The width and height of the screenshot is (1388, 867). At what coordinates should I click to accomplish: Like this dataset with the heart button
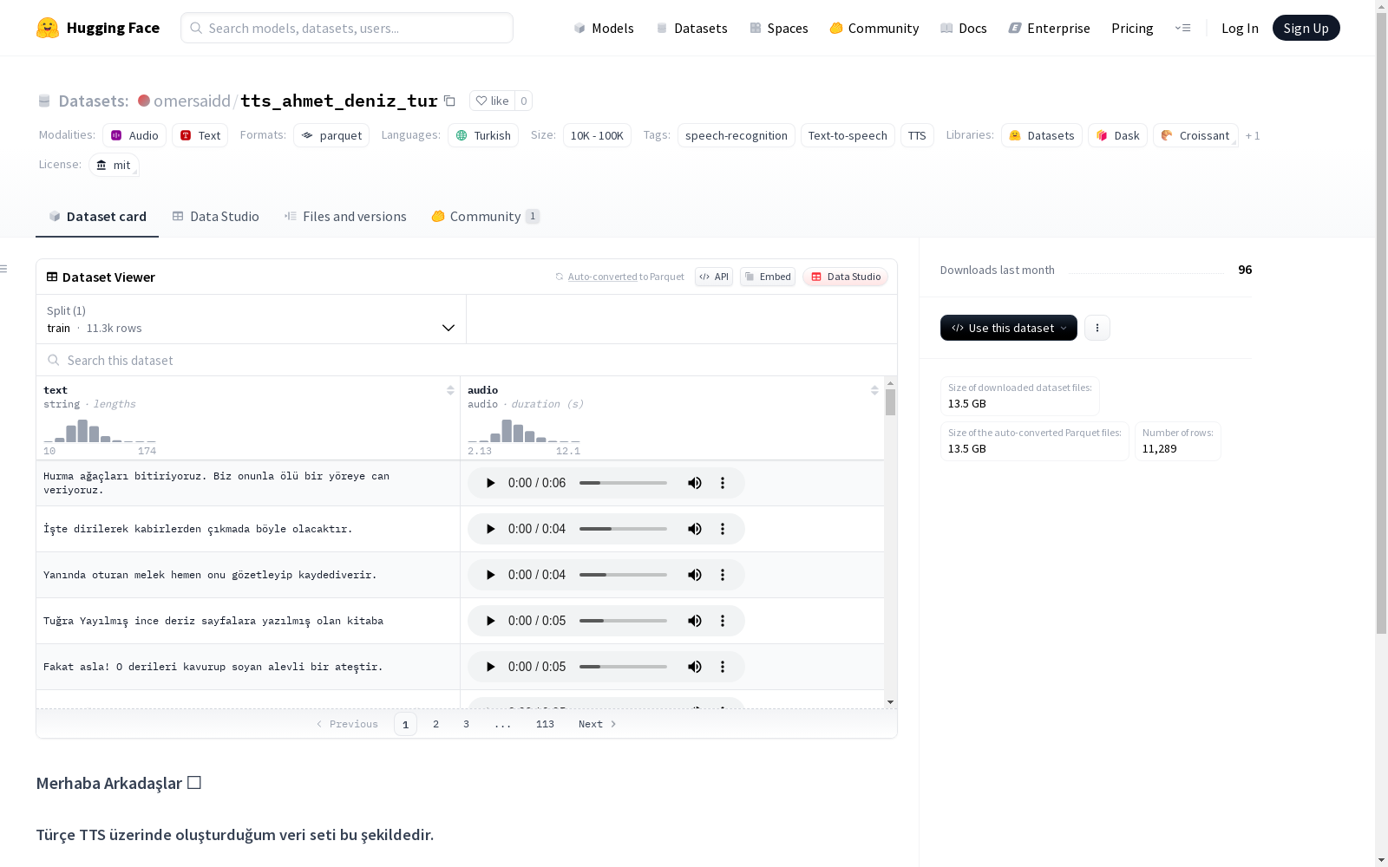pos(492,101)
